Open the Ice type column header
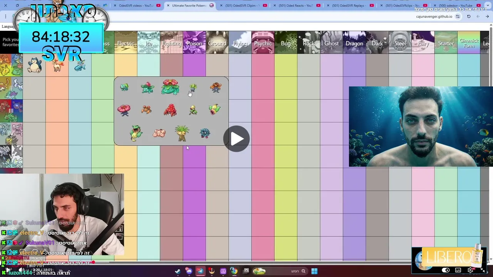The height and width of the screenshot is (277, 493). pos(149,42)
